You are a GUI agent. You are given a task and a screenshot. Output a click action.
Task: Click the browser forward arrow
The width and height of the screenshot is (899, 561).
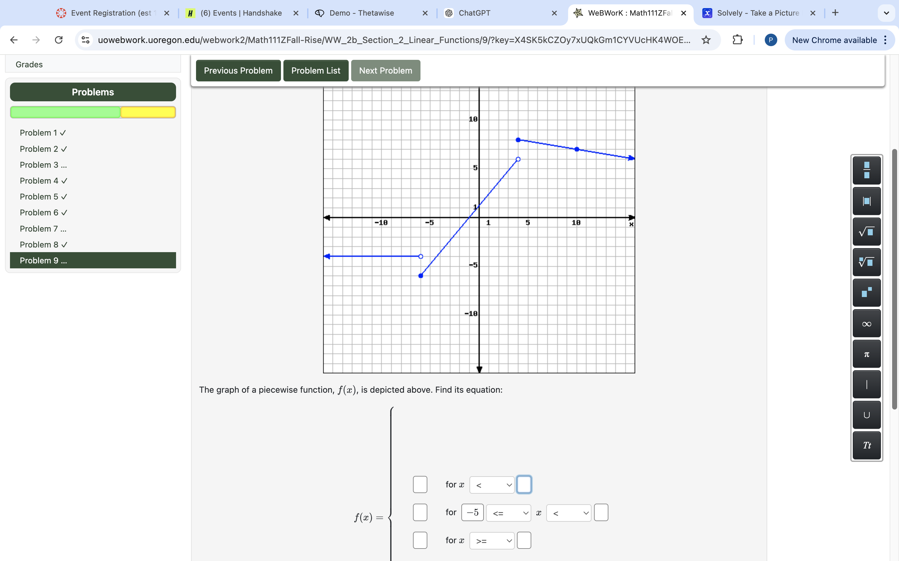point(36,40)
